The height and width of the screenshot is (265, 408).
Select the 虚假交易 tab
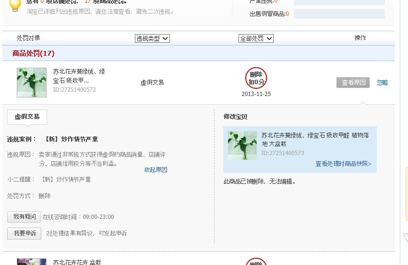click(x=27, y=117)
